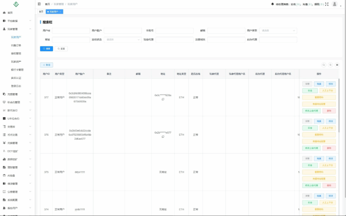The height and width of the screenshot is (216, 346).
Task: Copy address icon for user 376
Action: 163,137
